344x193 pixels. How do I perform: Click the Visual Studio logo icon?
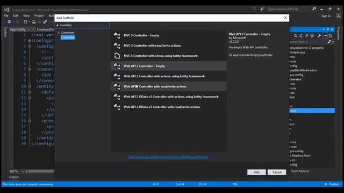pos(6,10)
